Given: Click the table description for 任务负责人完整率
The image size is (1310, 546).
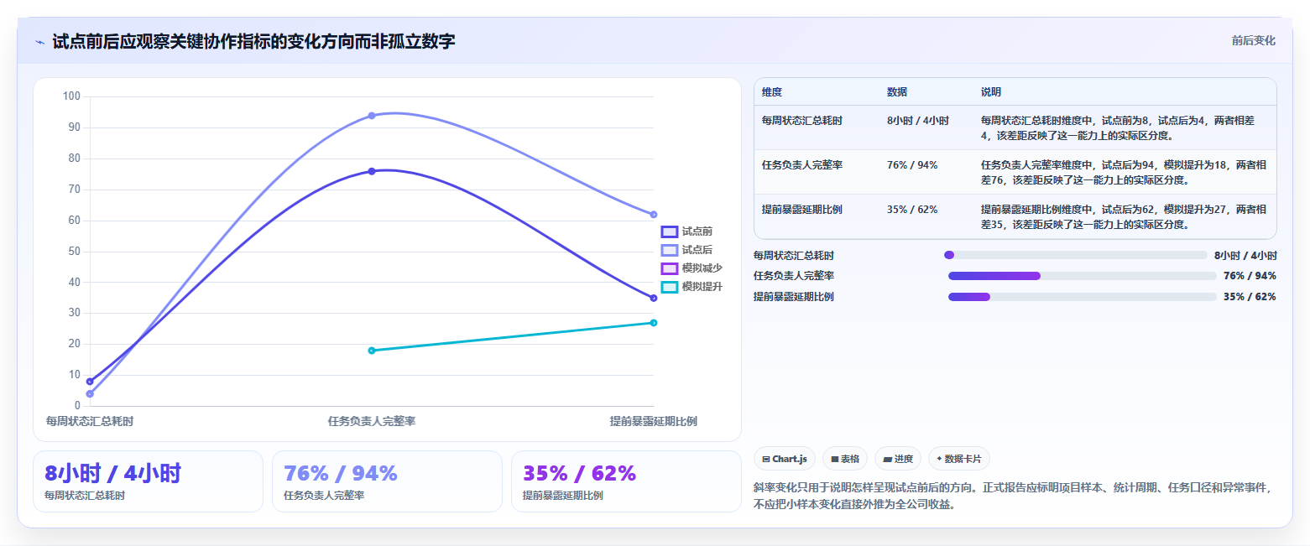Looking at the screenshot, I should (1124, 172).
